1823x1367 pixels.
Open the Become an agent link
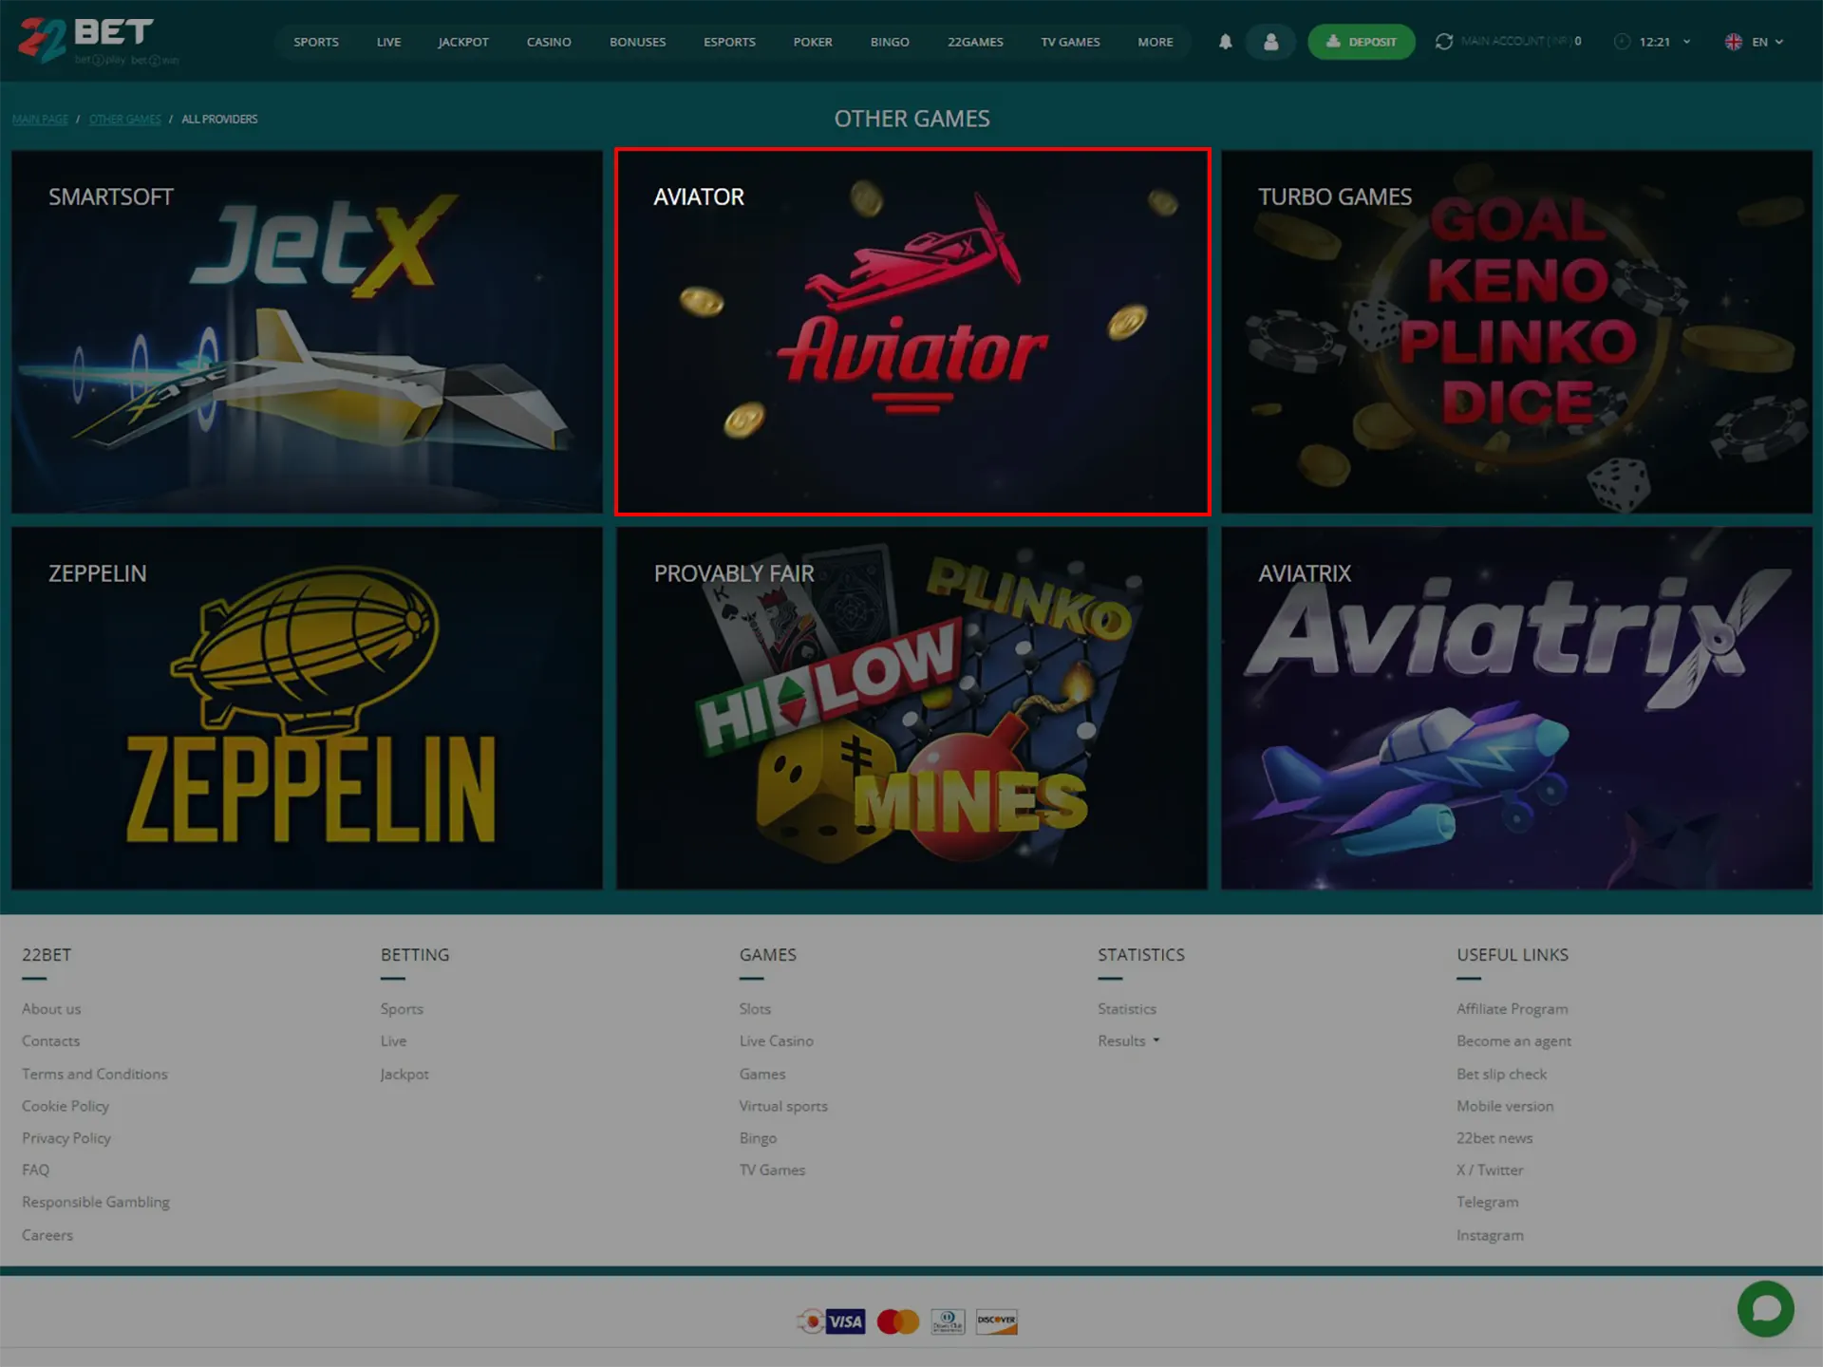[1513, 1041]
